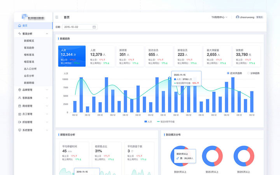
Task: Click the zhaoruwang username in the header
Action: pos(247,17)
